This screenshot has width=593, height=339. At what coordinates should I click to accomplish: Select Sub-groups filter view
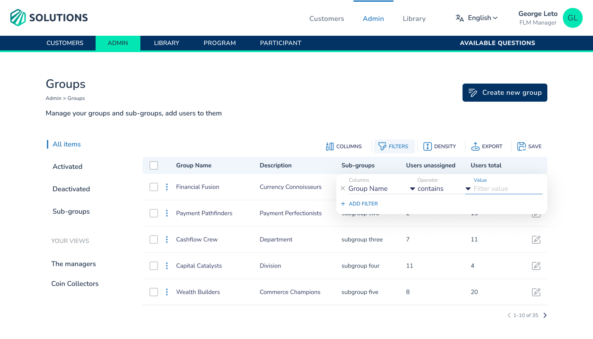pyautogui.click(x=71, y=211)
